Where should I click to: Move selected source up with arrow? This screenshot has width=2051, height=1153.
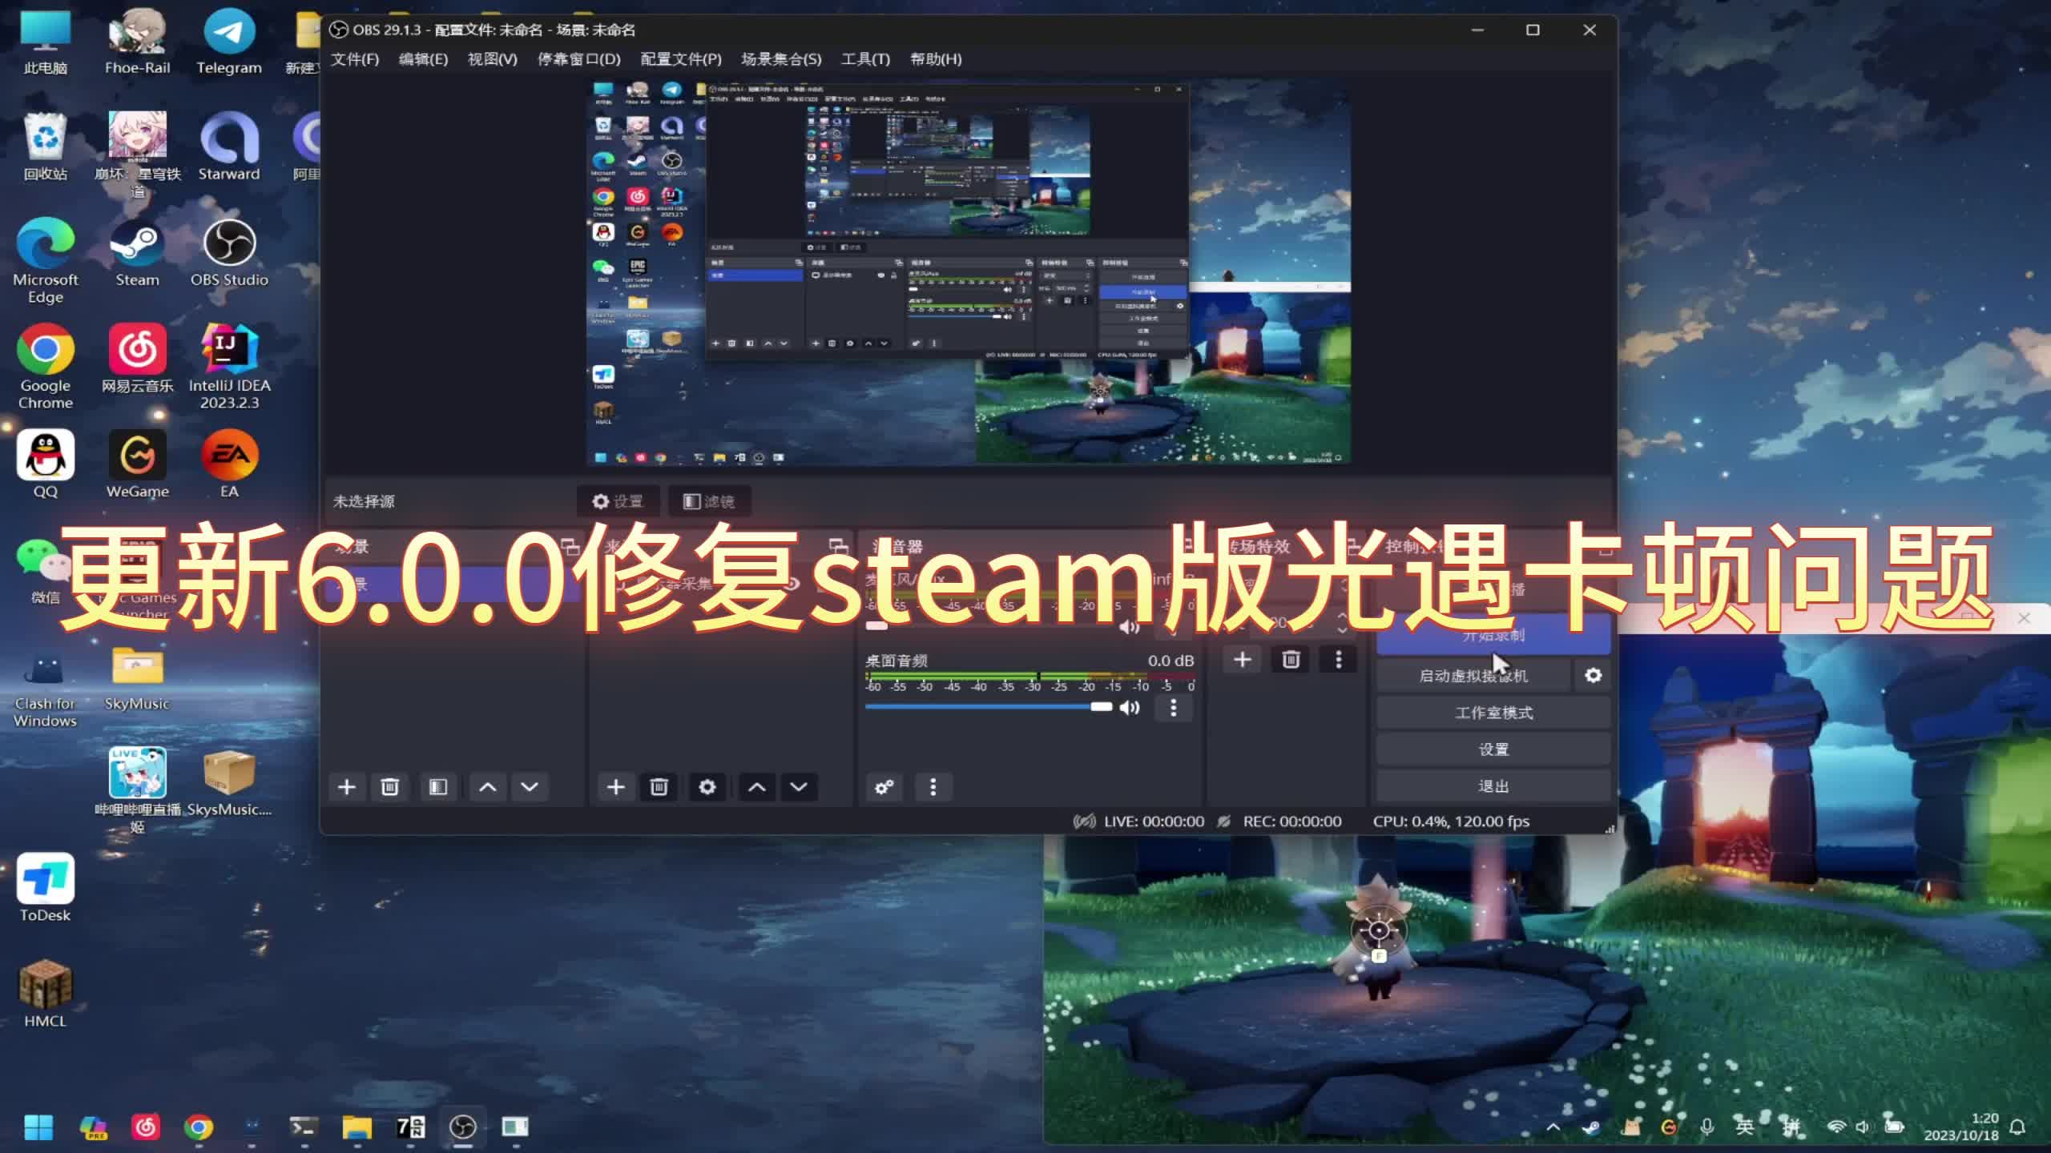tap(756, 787)
